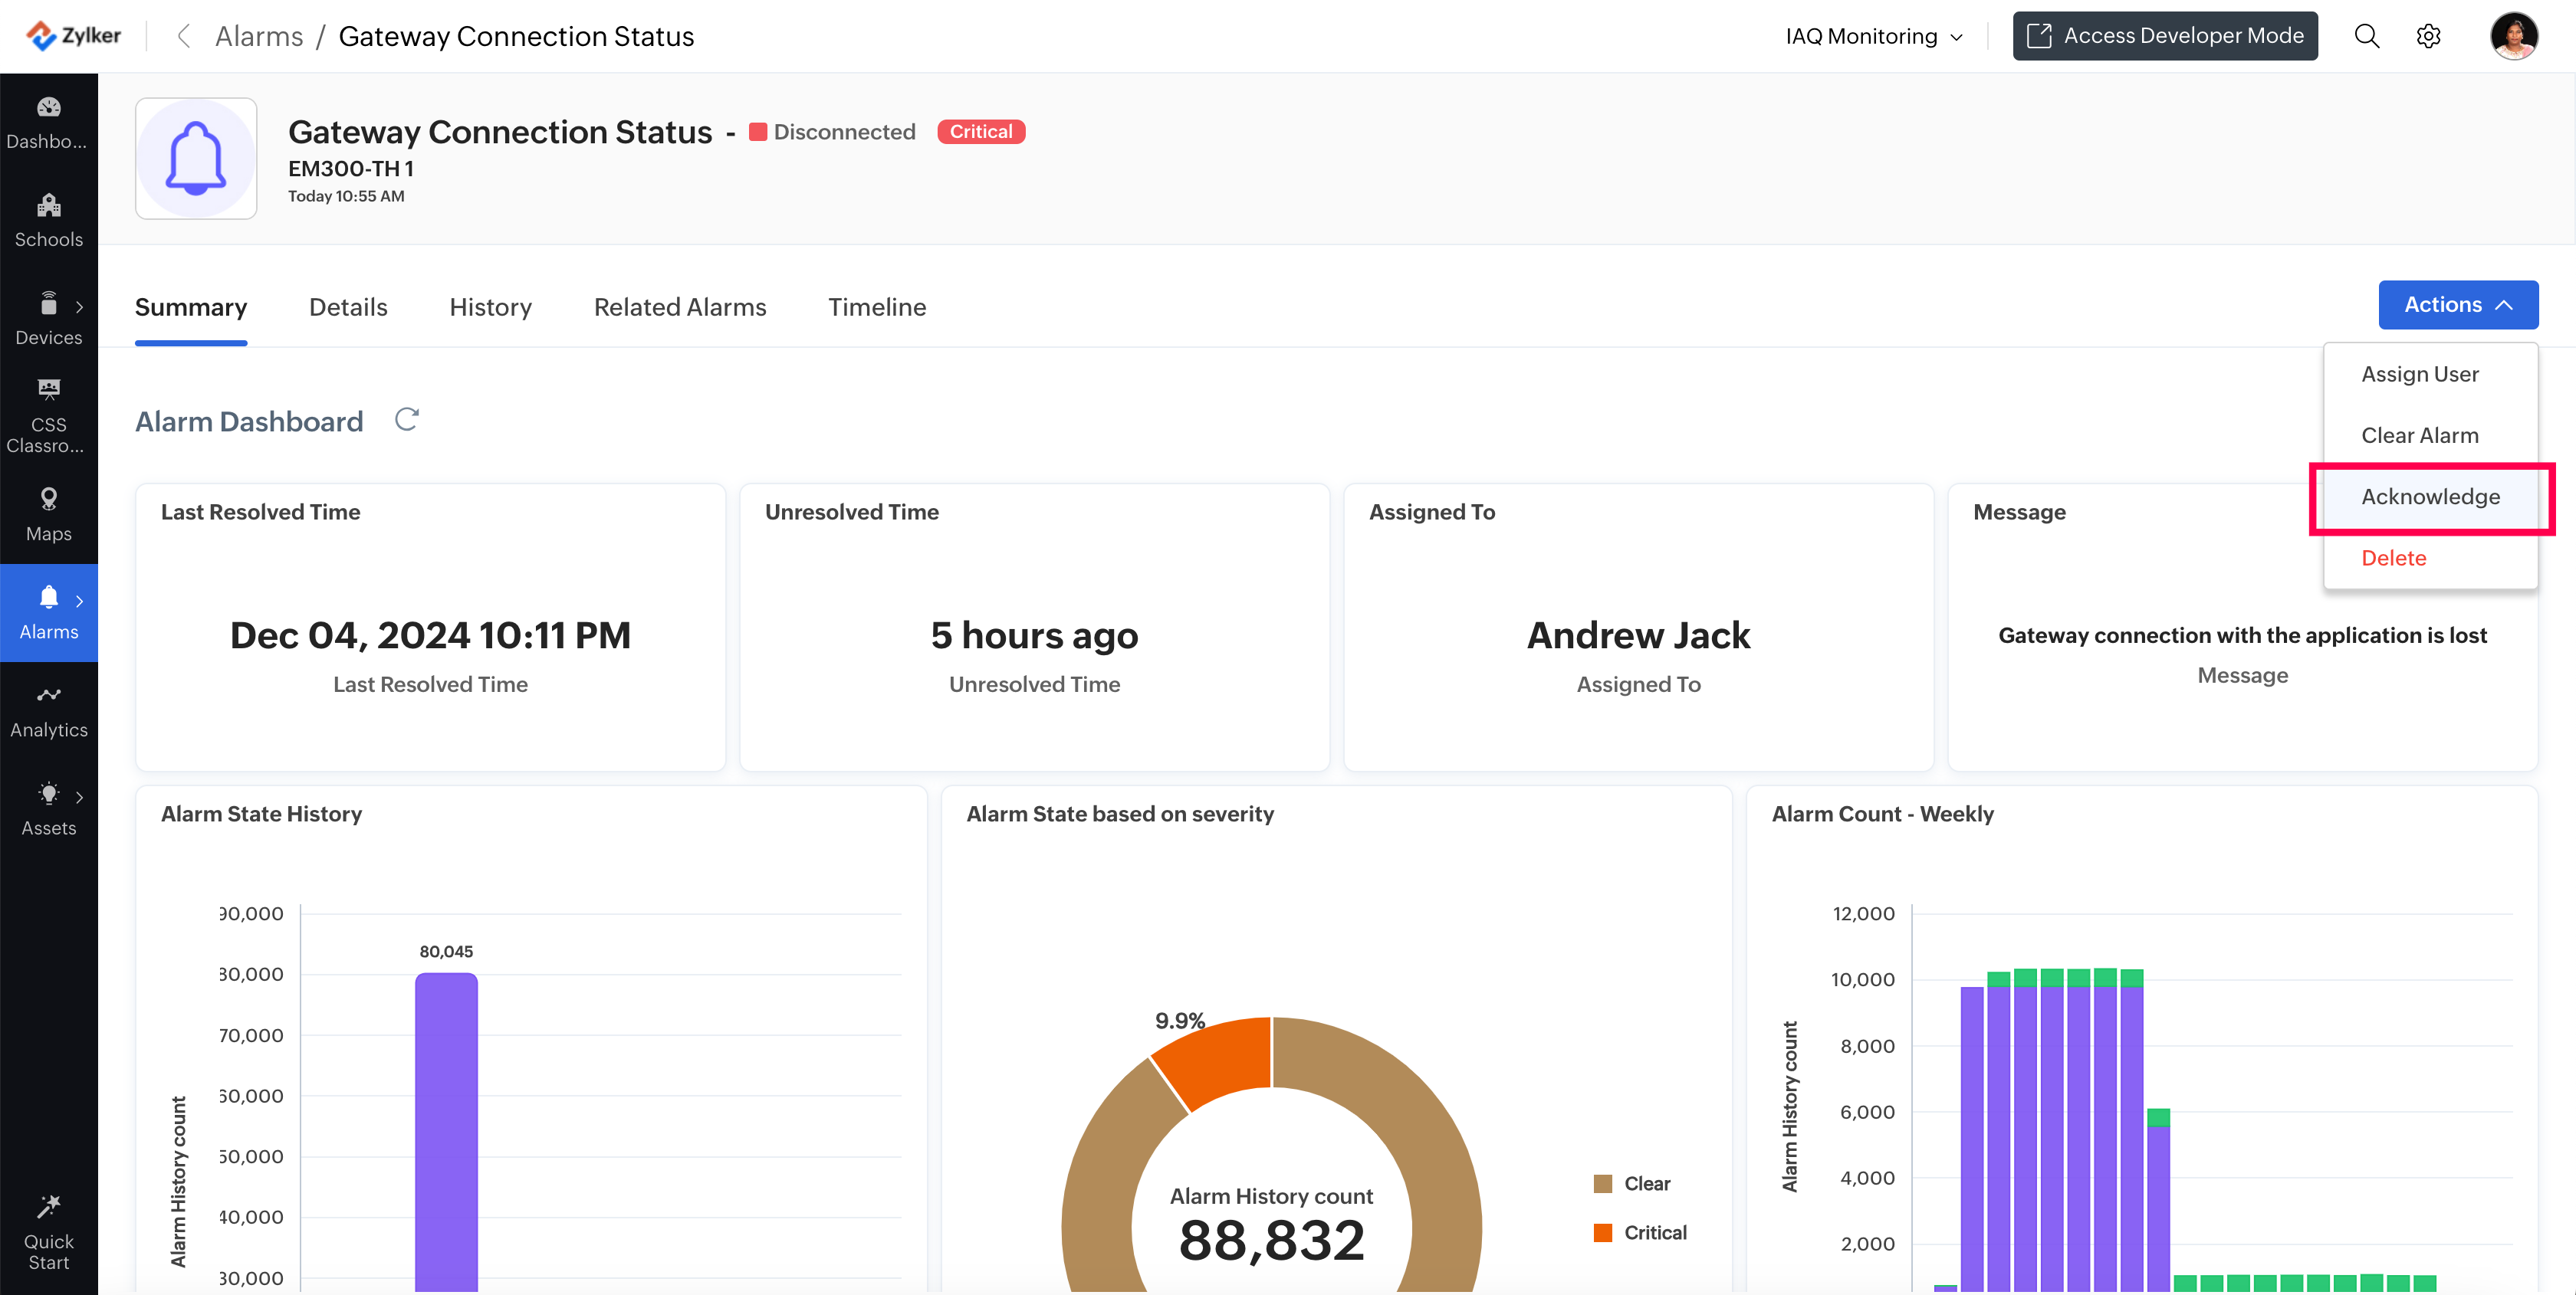Viewport: 2576px width, 1295px height.
Task: Switch to the Timeline tab
Action: (876, 307)
